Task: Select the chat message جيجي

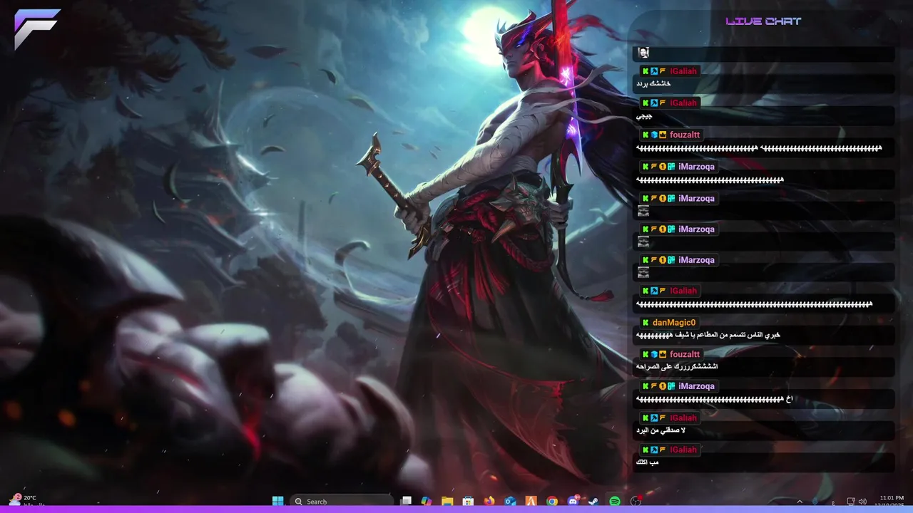Action: pos(644,115)
